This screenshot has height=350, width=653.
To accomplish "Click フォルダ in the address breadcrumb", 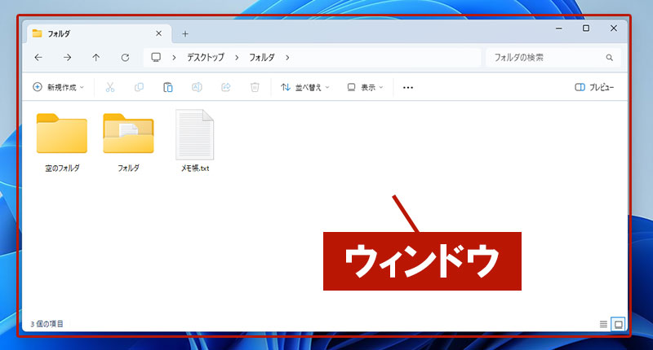I will click(x=262, y=57).
